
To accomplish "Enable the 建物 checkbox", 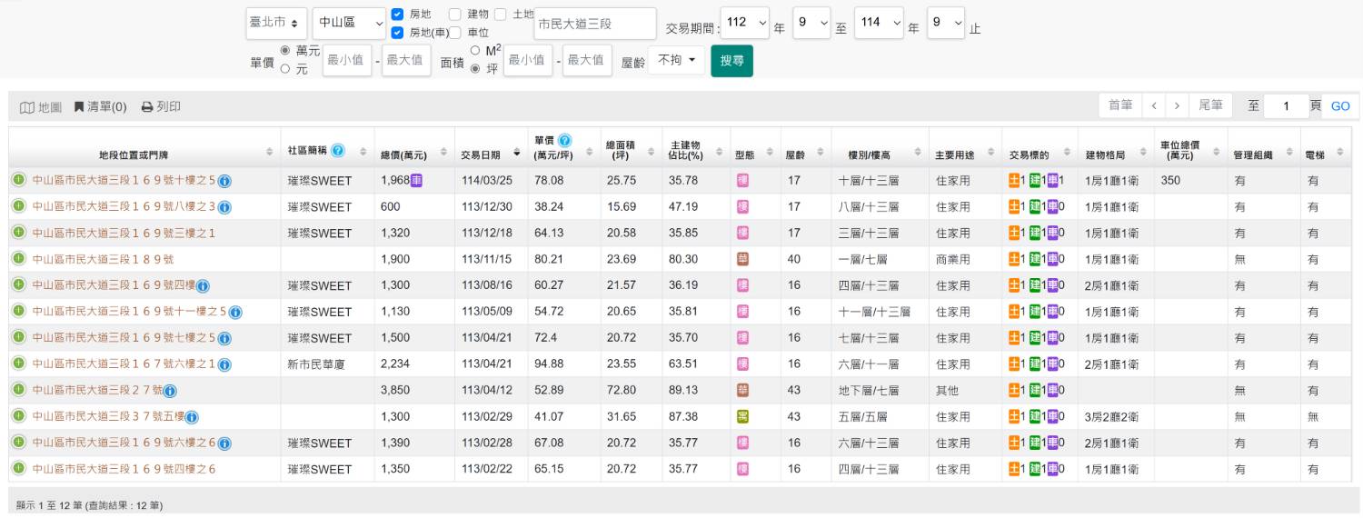I will pos(455,15).
